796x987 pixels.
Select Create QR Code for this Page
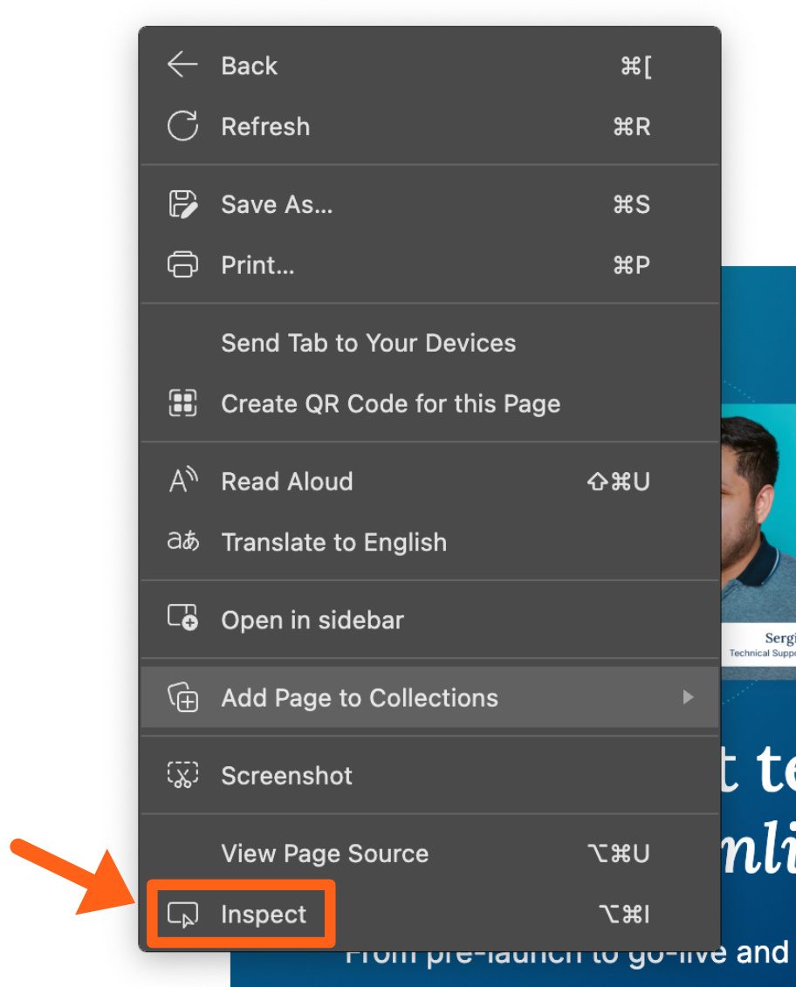point(390,404)
